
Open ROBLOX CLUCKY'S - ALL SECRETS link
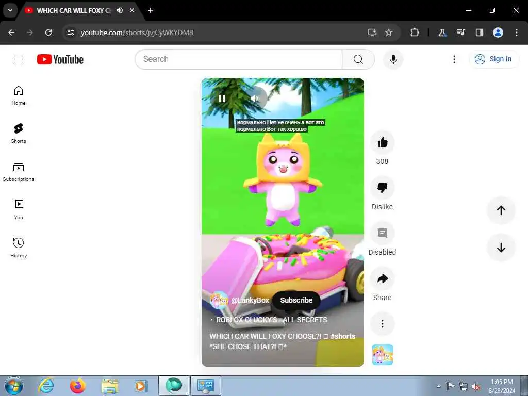271,320
